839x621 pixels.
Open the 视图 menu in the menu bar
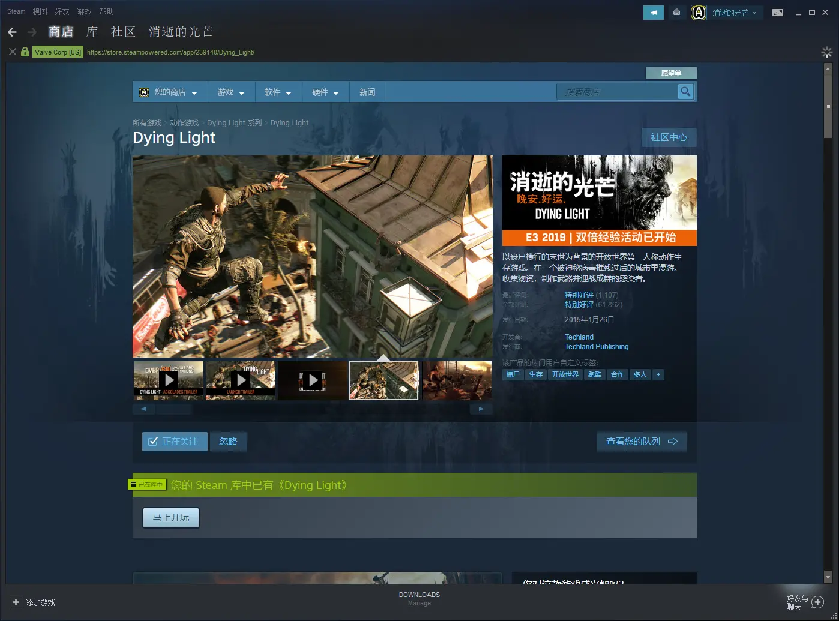point(40,11)
